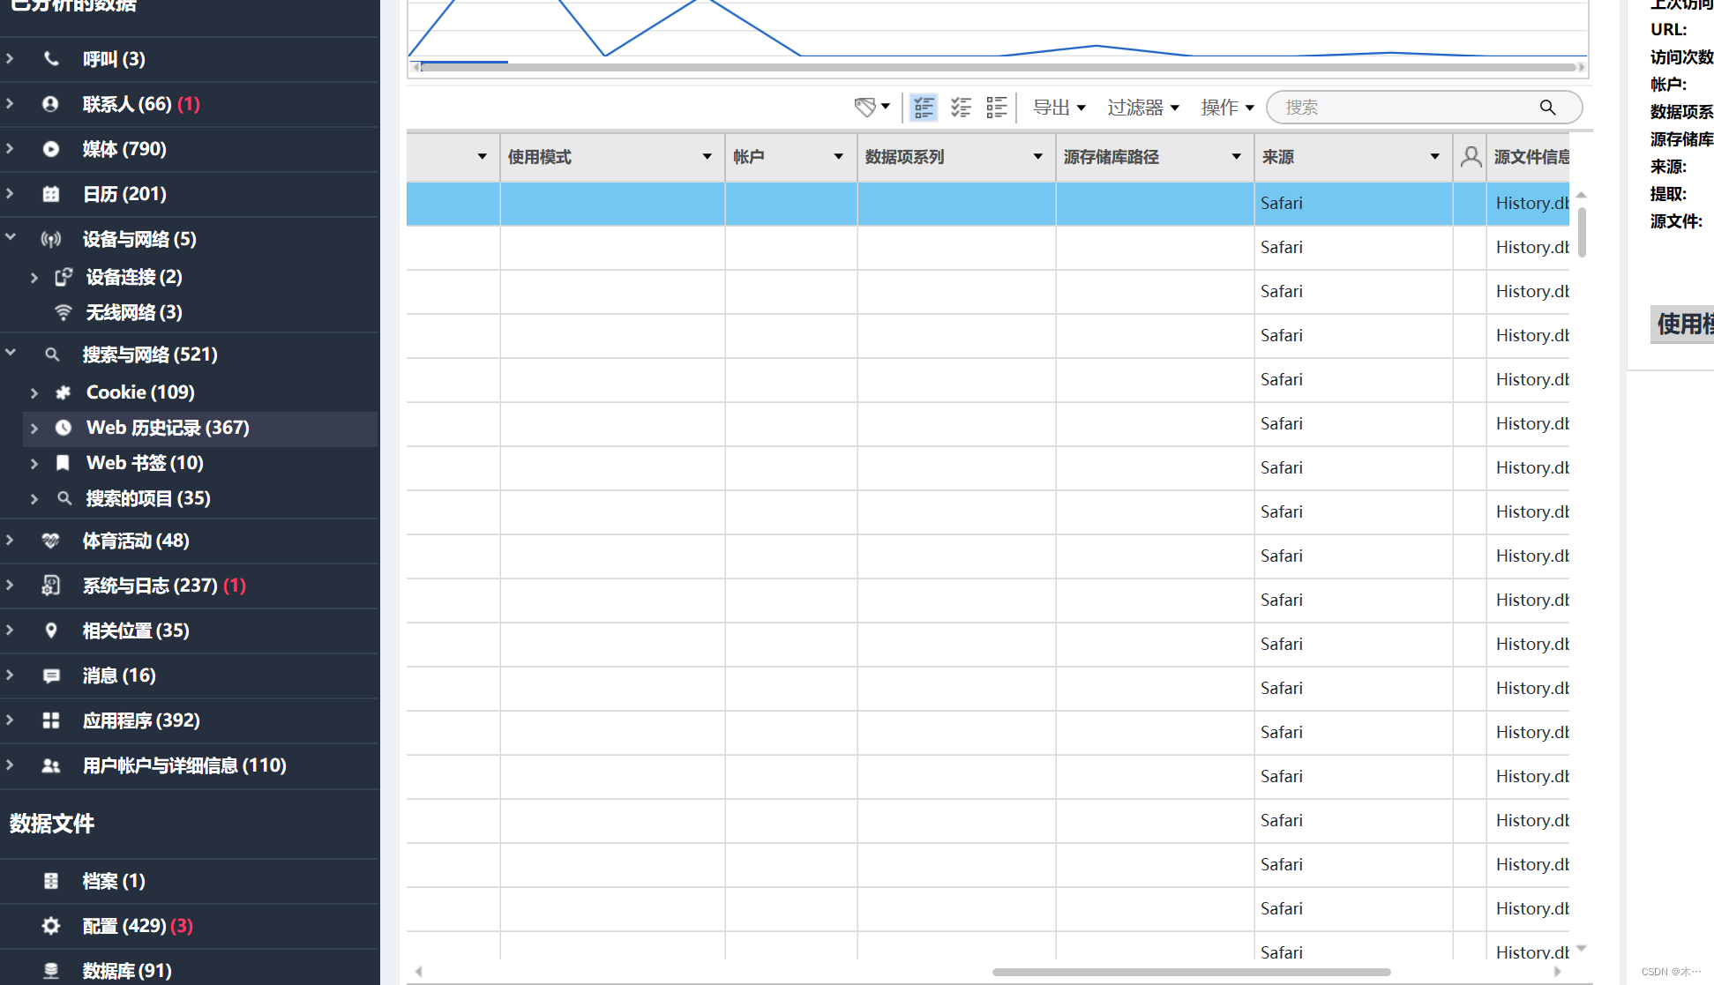Click the magnifier icon in search box
This screenshot has width=1714, height=985.
(x=1547, y=107)
